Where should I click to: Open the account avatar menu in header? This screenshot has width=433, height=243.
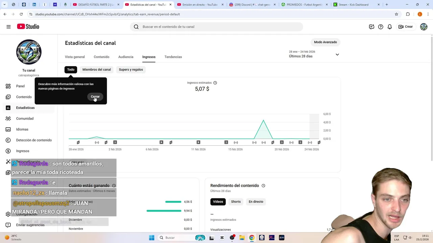(x=424, y=27)
